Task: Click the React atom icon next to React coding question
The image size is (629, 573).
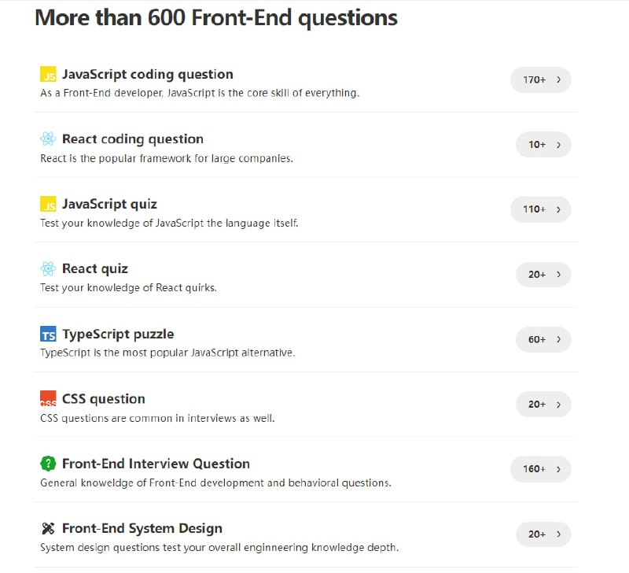Action: click(47, 139)
